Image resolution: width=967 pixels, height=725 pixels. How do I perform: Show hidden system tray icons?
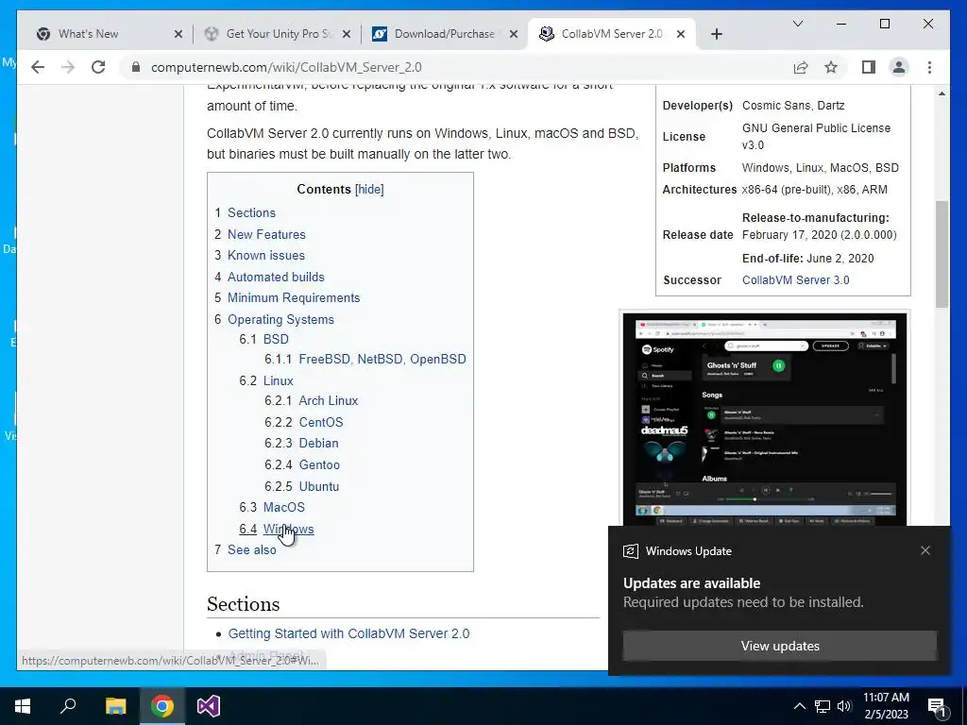click(799, 706)
